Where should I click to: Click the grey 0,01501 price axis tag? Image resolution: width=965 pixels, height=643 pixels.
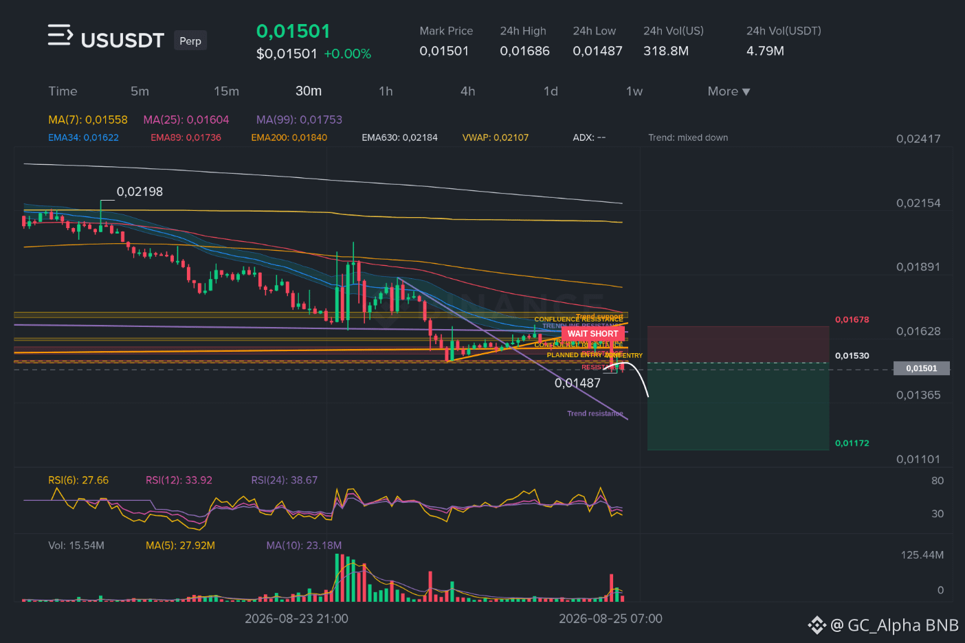[921, 368]
